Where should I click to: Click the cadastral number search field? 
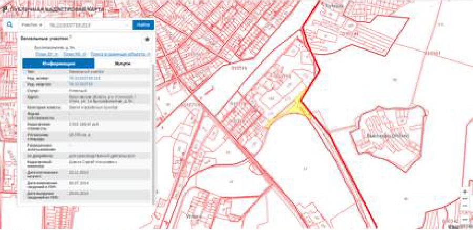pos(84,25)
